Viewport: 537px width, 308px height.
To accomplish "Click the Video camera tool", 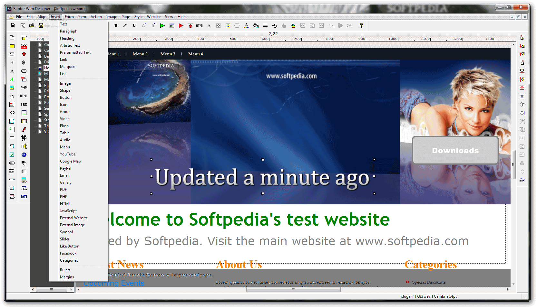I will click(24, 138).
